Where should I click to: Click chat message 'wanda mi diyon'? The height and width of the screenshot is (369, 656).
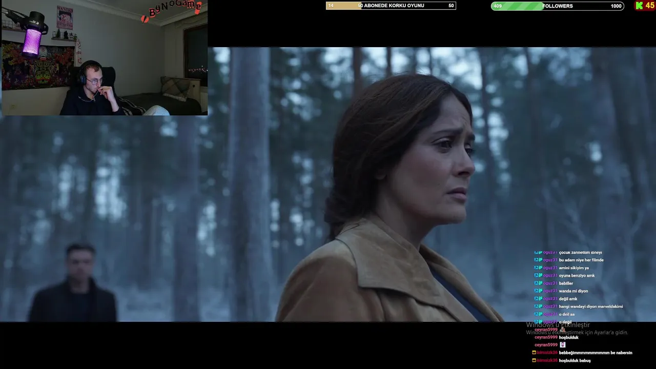point(573,291)
